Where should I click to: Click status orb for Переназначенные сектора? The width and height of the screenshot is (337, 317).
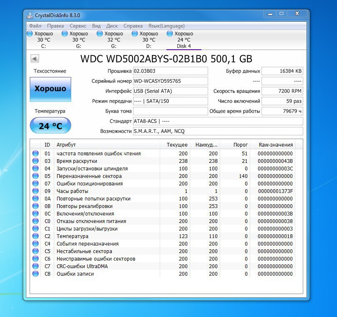pyautogui.click(x=35, y=176)
